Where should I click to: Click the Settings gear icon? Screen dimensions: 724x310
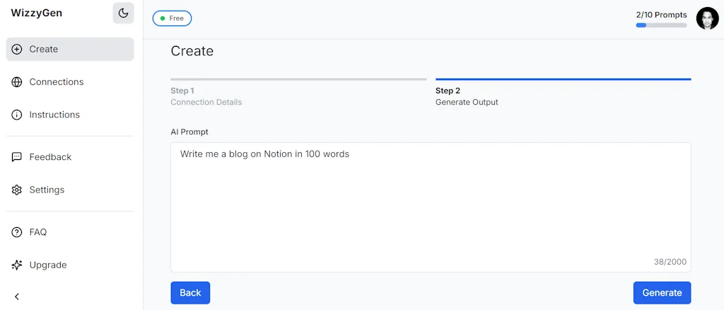pos(17,190)
